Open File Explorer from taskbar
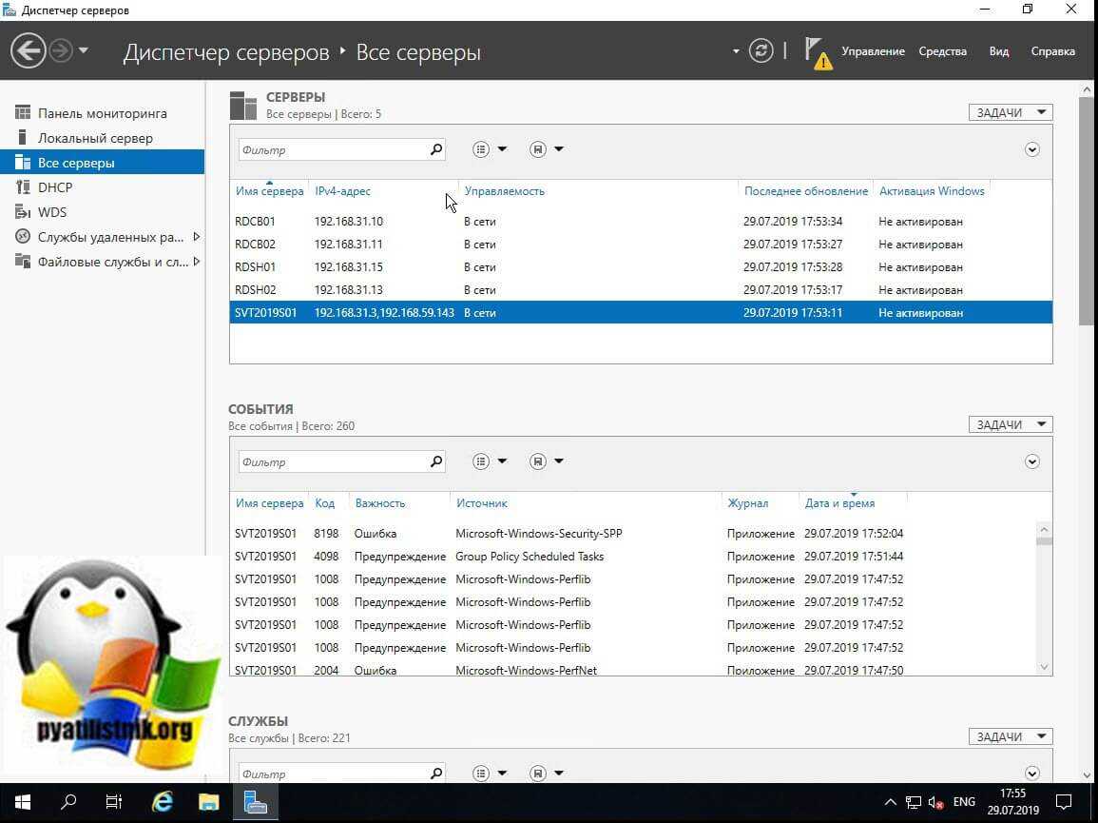Viewport: 1098px width, 823px height. [x=208, y=802]
